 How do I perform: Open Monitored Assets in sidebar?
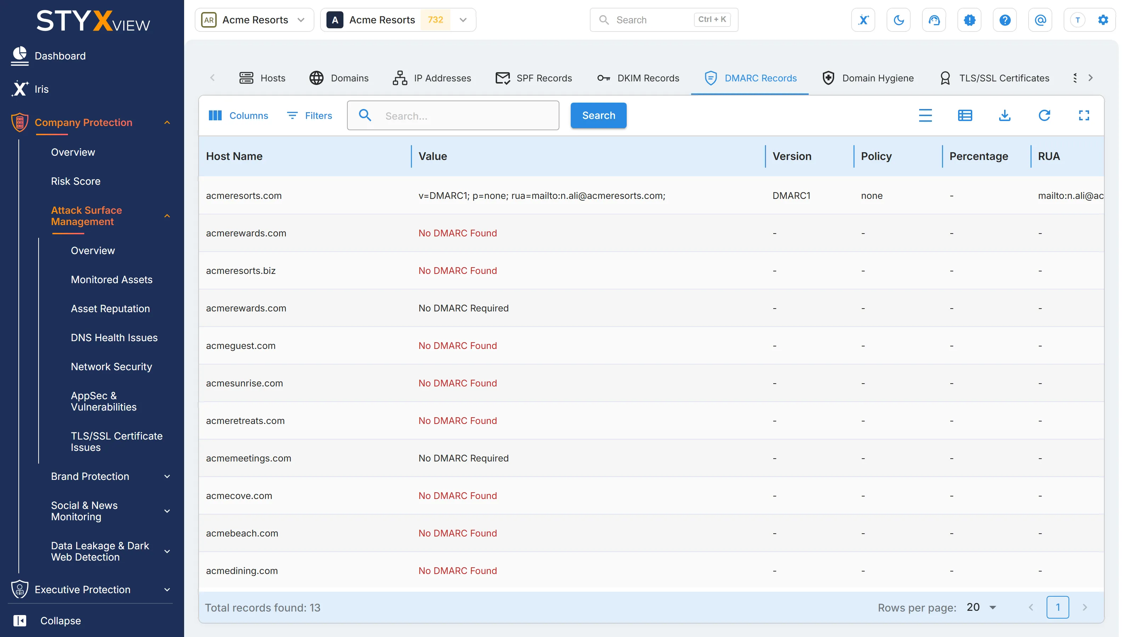click(111, 280)
